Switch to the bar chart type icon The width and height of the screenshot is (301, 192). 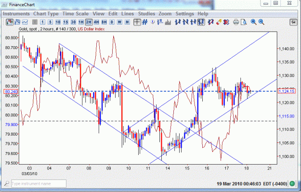click(x=17, y=22)
